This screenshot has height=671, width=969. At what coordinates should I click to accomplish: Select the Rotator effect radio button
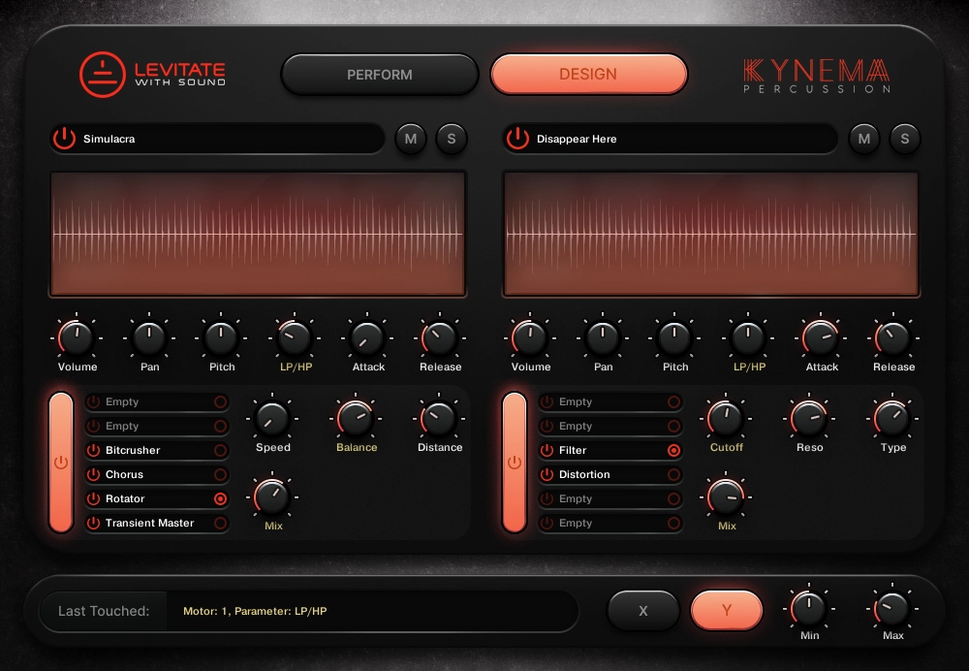tap(220, 499)
